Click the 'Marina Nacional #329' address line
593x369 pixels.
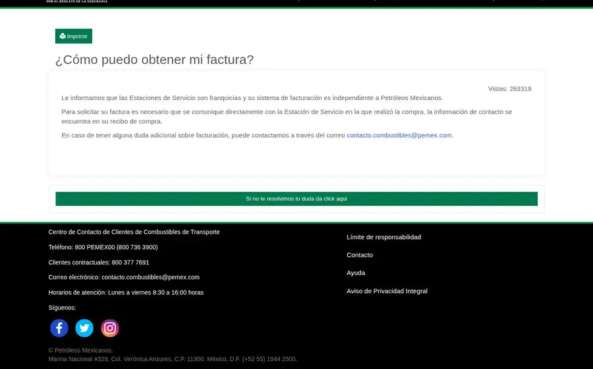(x=173, y=359)
